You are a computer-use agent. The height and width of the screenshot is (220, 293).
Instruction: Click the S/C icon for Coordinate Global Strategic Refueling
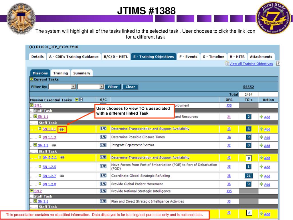tap(103, 176)
